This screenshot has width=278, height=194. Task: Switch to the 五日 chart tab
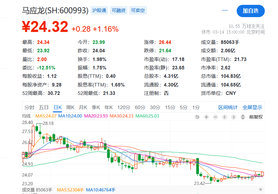click(44, 107)
